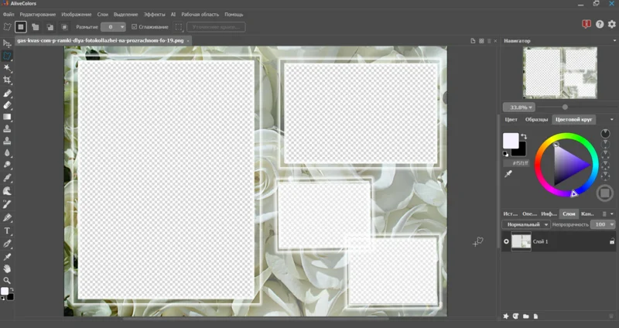The height and width of the screenshot is (328, 619).
Task: Click the foreground color swatch in Color panel
Action: click(511, 140)
